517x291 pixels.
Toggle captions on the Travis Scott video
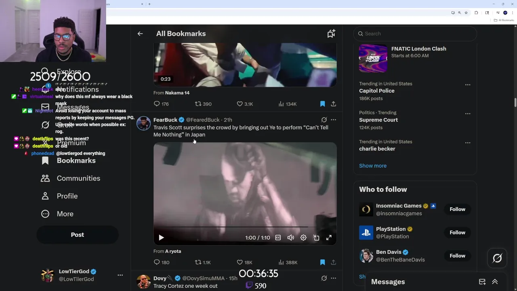(278, 238)
